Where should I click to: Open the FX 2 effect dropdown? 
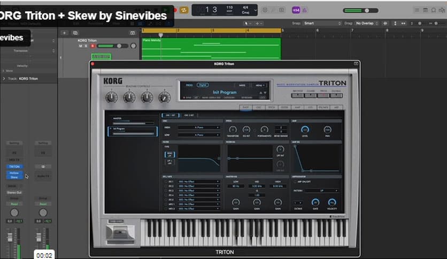pos(199,186)
